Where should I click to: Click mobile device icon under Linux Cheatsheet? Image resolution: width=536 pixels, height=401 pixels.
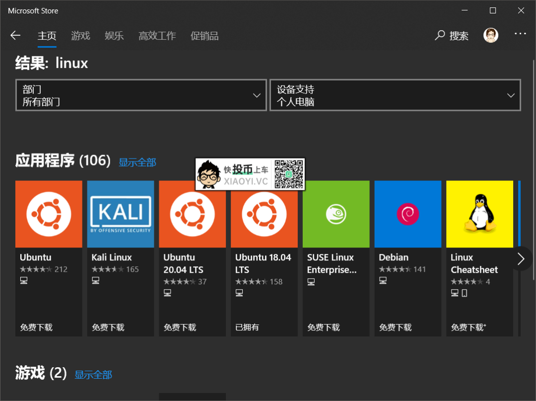(x=464, y=293)
